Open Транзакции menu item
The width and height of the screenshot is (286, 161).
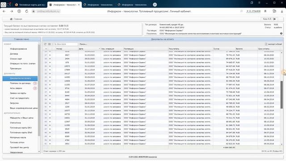pyautogui.click(x=16, y=68)
